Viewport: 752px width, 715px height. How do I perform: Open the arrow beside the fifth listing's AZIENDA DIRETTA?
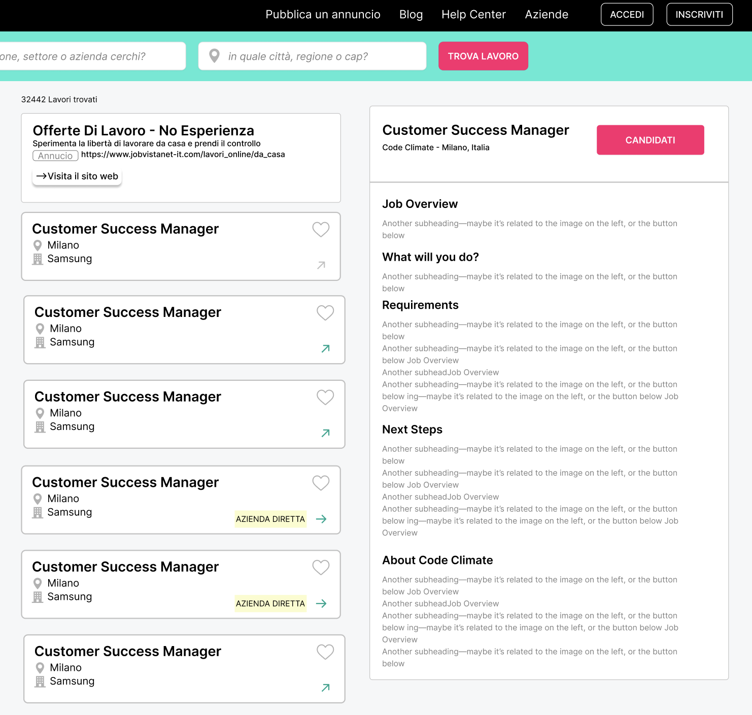click(x=321, y=603)
